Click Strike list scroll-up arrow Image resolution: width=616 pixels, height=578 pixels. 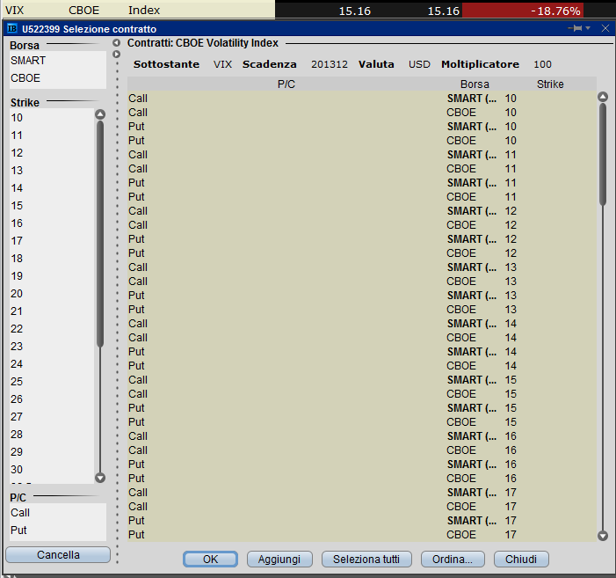click(x=100, y=114)
